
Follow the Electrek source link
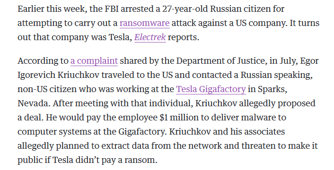pos(150,37)
